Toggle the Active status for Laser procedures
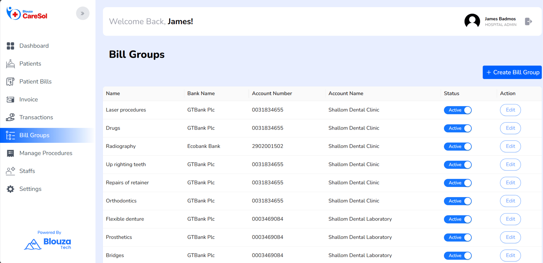 coord(458,110)
